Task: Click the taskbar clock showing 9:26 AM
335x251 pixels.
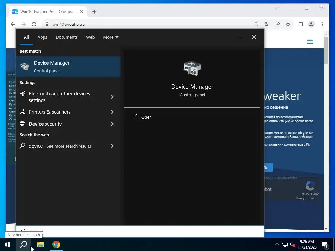Action: click(x=307, y=244)
